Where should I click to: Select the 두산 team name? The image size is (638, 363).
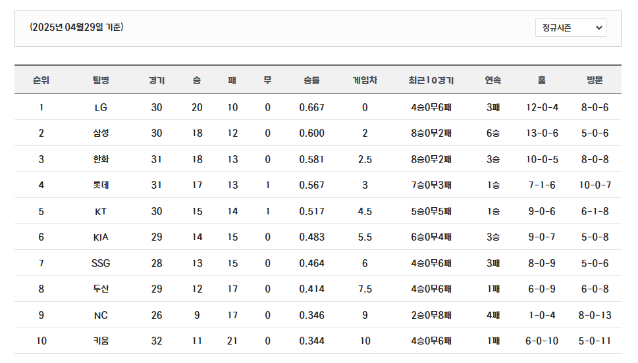click(101, 289)
